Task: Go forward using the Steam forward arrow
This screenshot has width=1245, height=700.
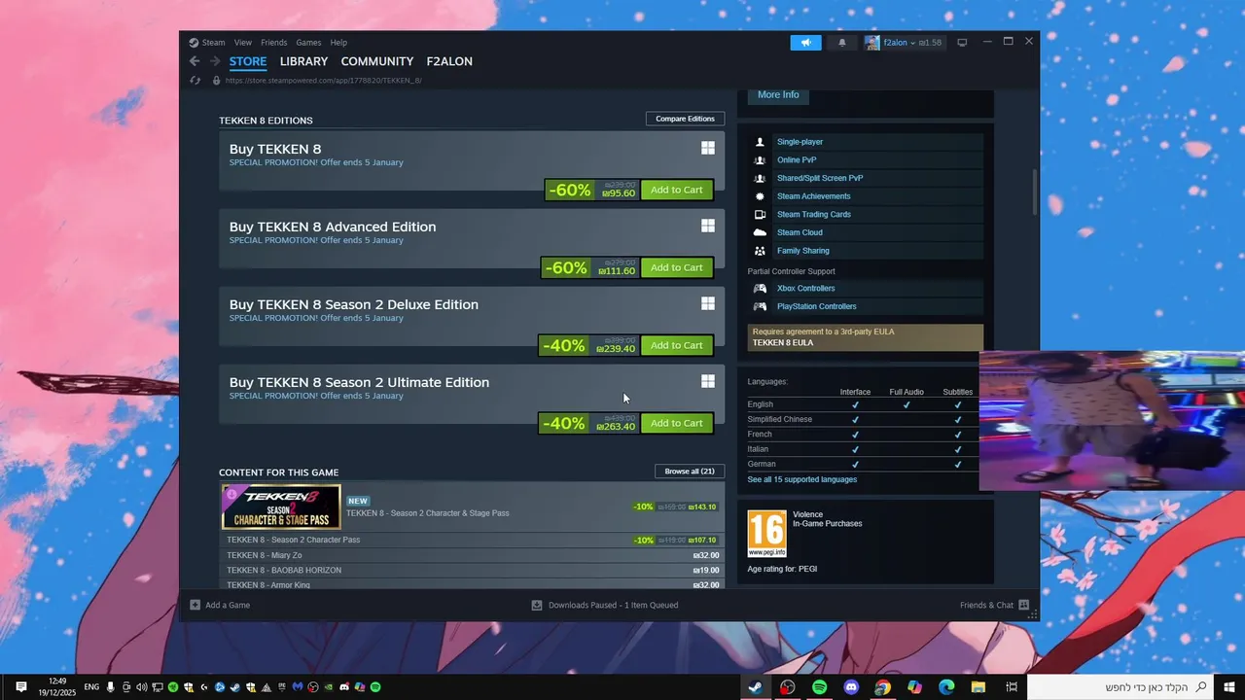Action: click(215, 61)
